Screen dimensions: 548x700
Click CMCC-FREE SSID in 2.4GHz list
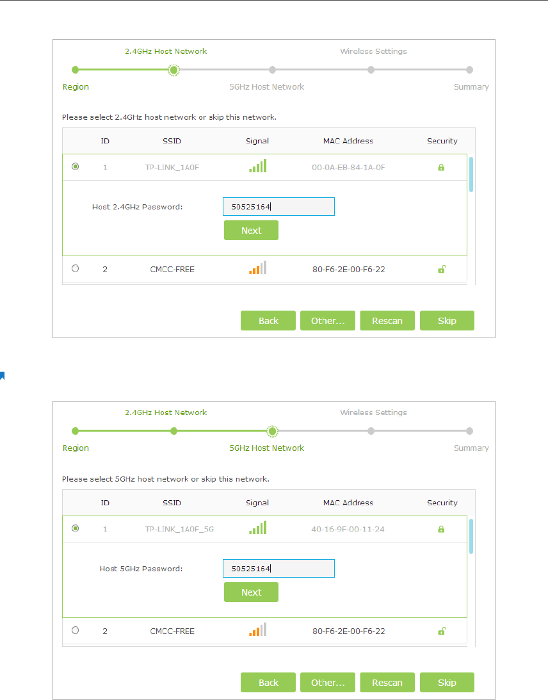(x=172, y=269)
